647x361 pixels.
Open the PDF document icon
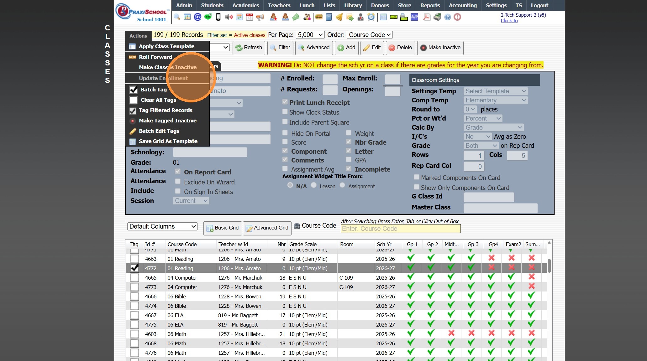[427, 17]
